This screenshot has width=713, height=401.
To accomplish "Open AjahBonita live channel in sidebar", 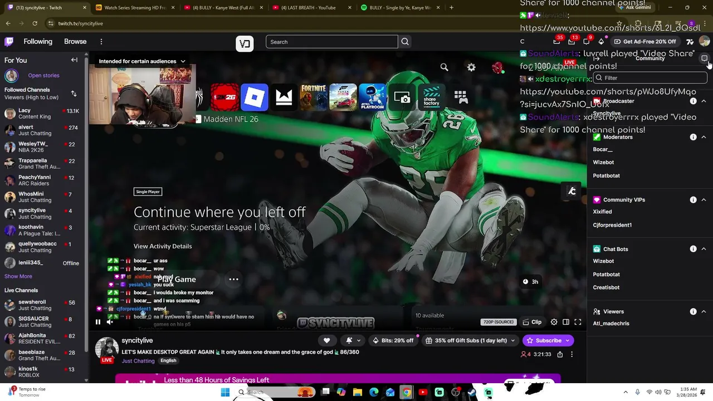I will pos(42,339).
